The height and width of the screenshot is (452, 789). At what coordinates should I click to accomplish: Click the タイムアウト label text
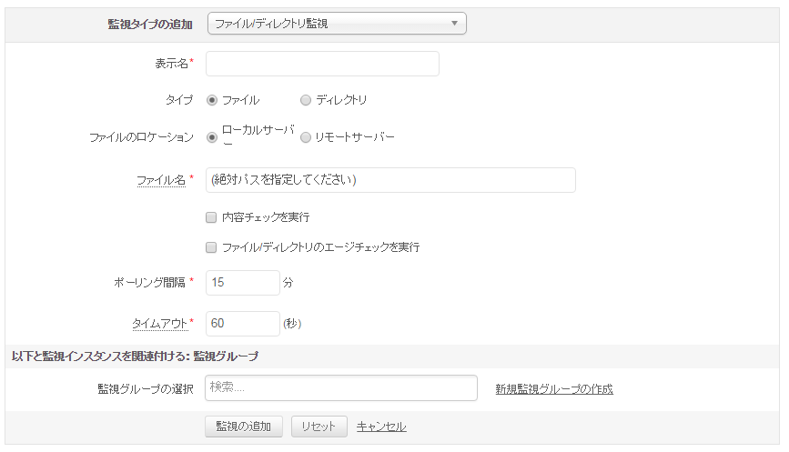[159, 324]
